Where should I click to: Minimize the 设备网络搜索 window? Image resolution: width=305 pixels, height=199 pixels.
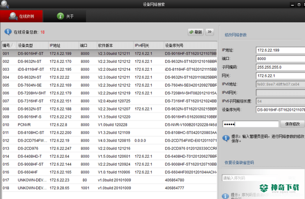(293, 5)
